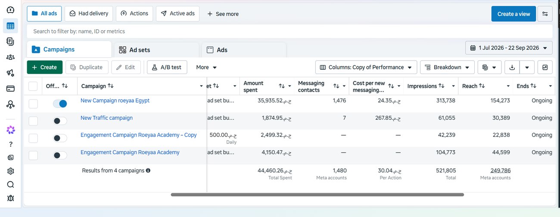Open the Amount spent column dropdown arrow
560x217 pixels.
pos(290,86)
